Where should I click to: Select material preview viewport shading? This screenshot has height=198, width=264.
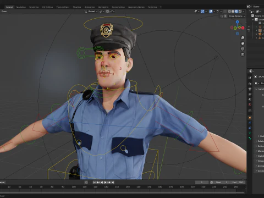[x=237, y=12]
